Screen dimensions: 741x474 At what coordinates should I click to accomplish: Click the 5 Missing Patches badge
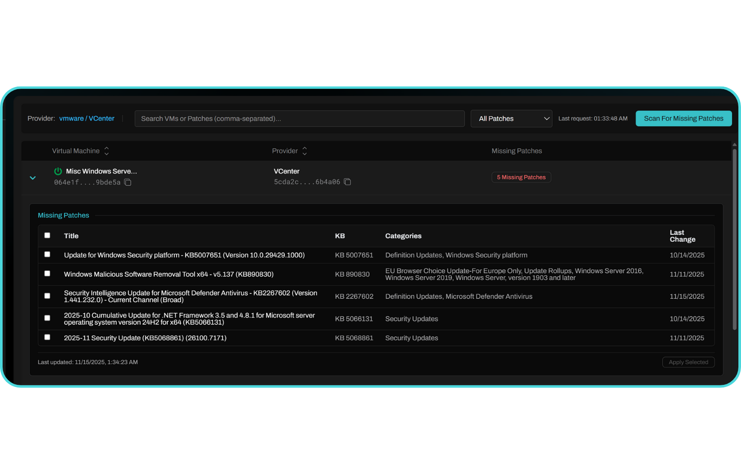[521, 177]
